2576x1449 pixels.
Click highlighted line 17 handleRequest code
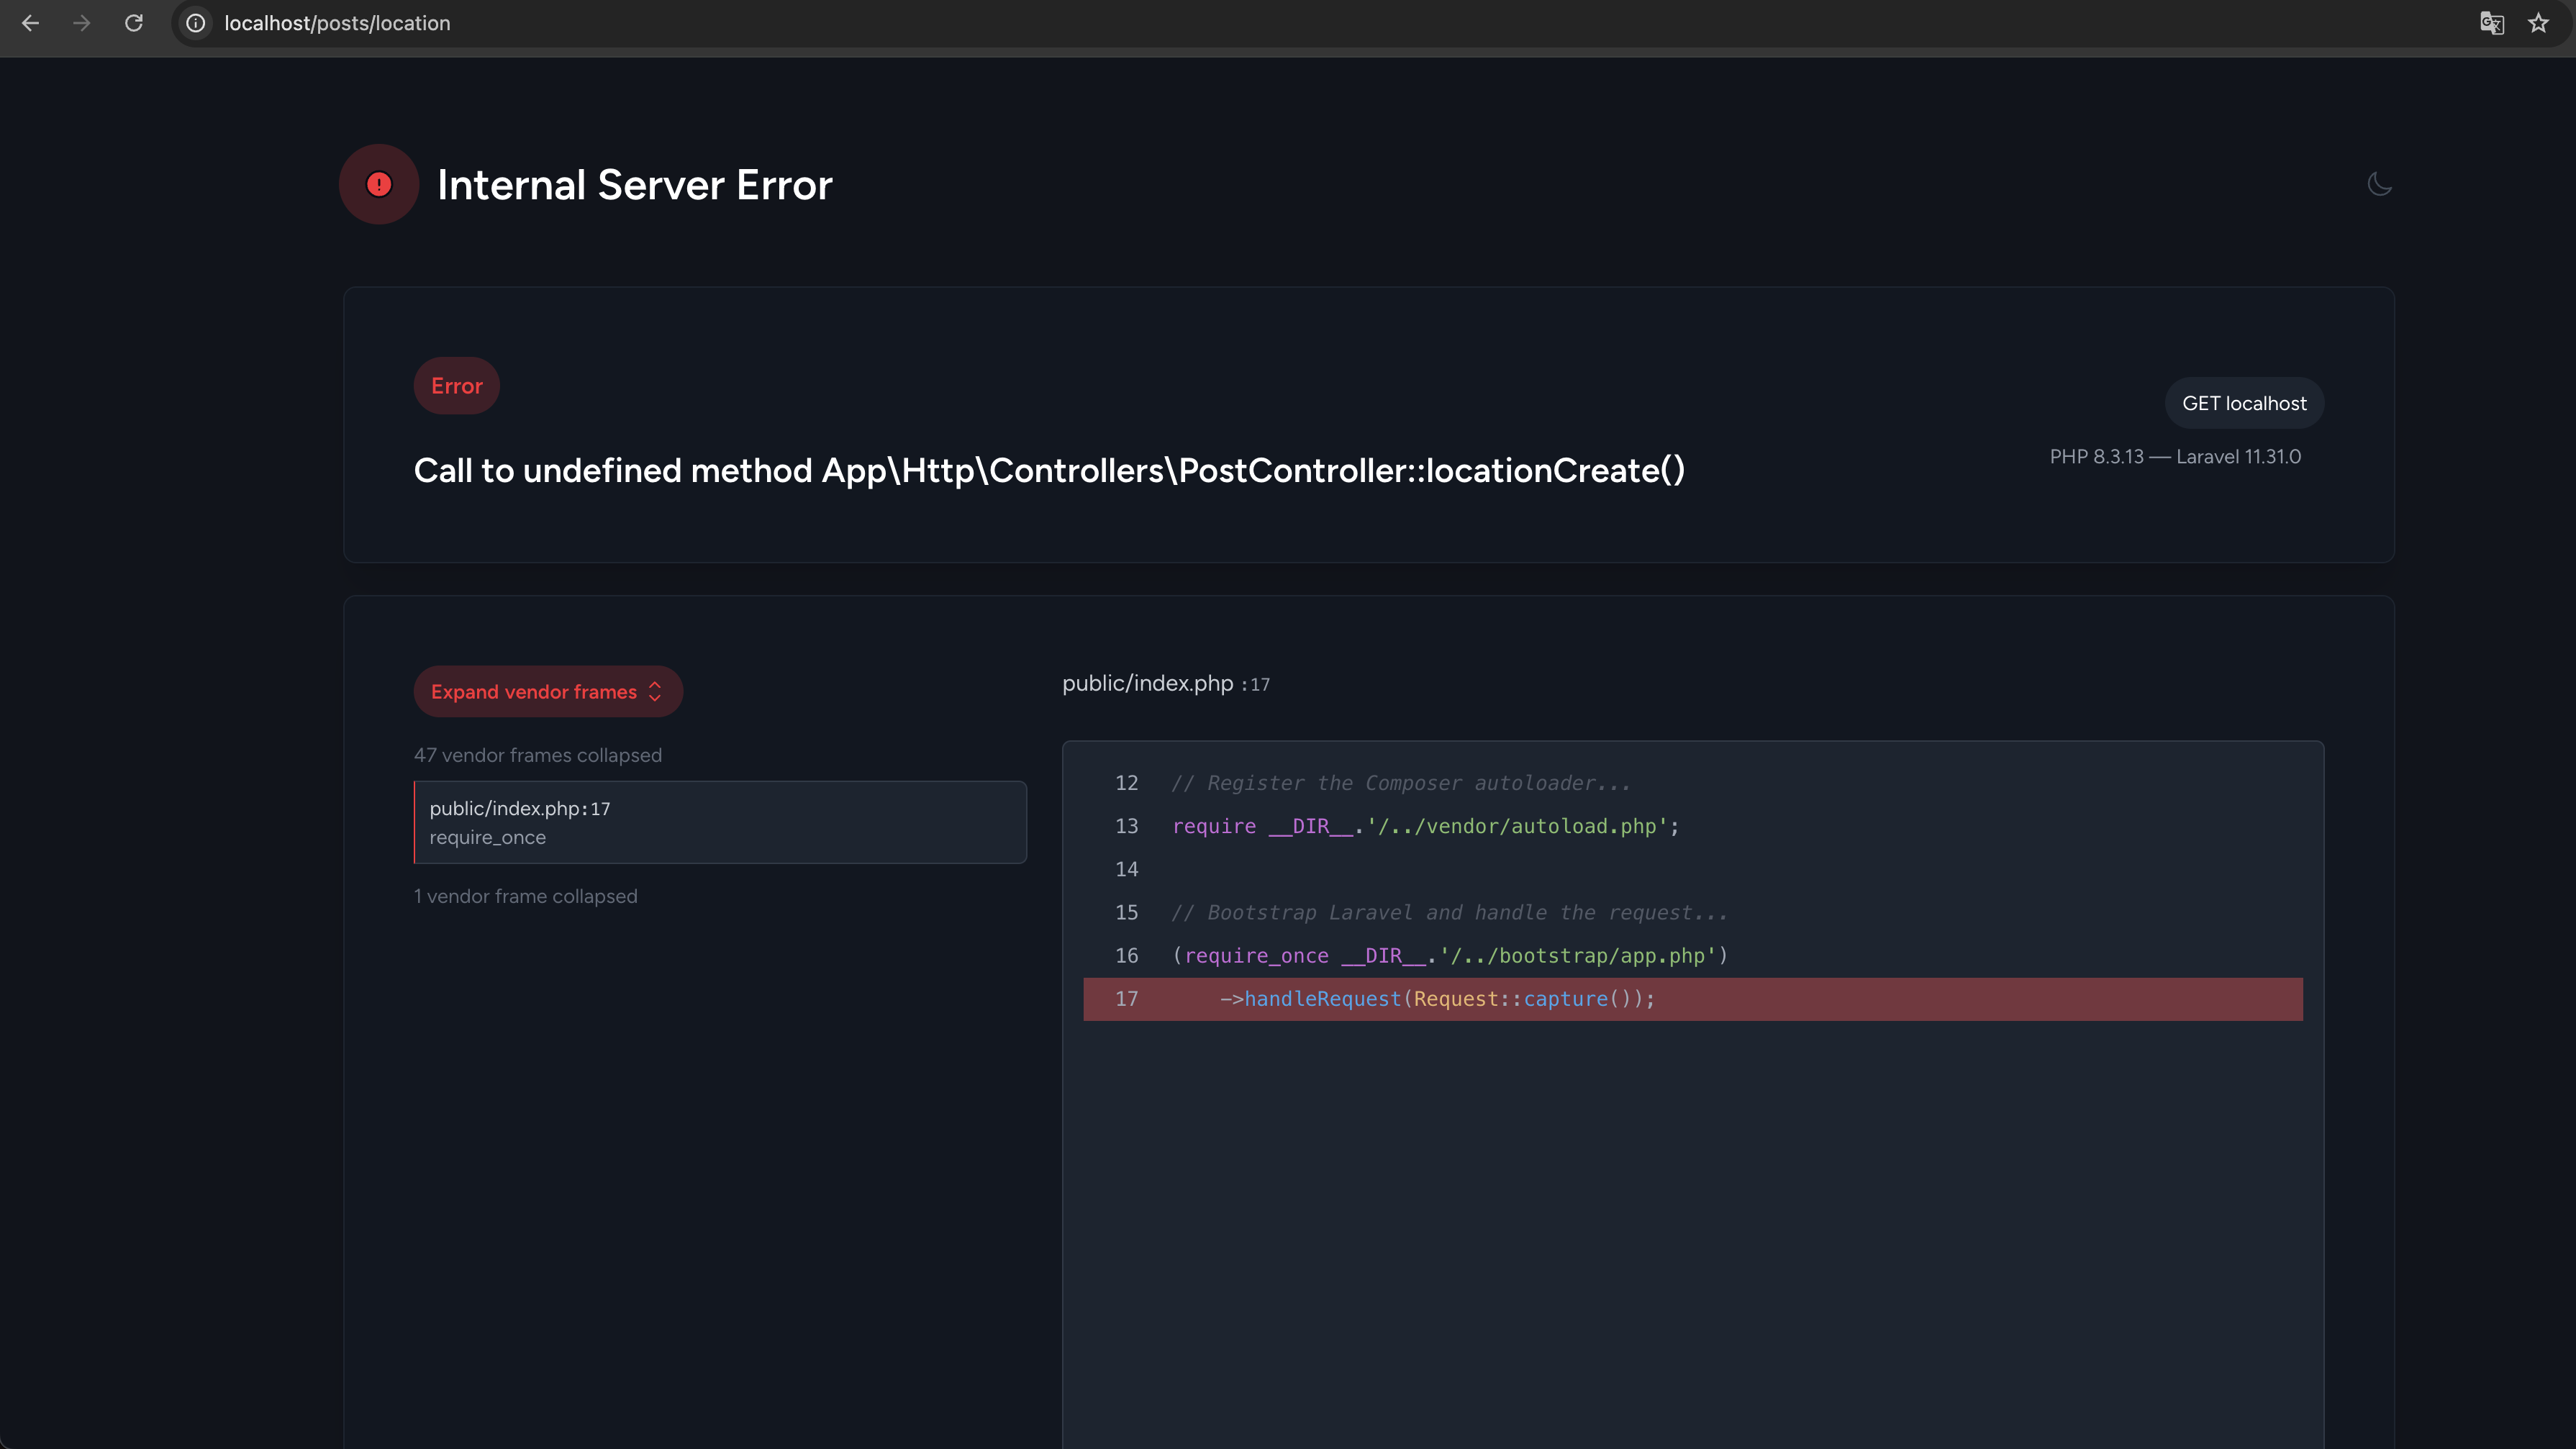(1436, 999)
